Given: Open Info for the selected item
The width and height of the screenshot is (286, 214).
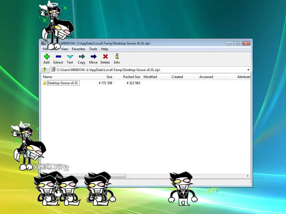Looking at the screenshot, I should [x=117, y=56].
